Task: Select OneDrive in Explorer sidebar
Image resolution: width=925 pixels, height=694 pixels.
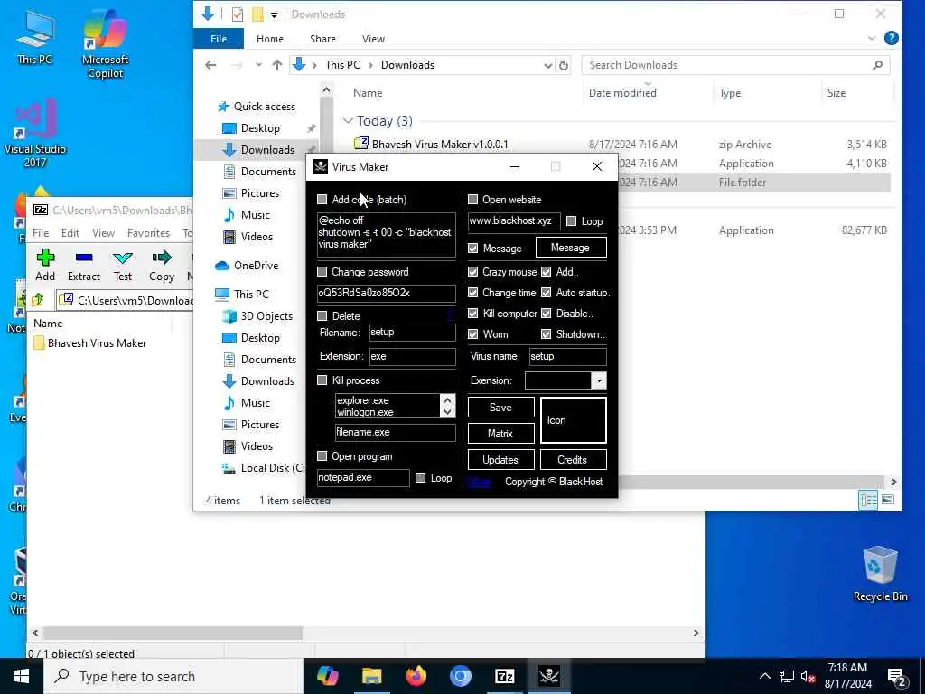Action: tap(247, 266)
